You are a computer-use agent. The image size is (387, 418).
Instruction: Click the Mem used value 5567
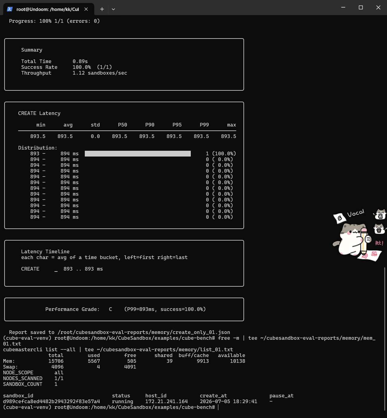pyautogui.click(x=94, y=361)
